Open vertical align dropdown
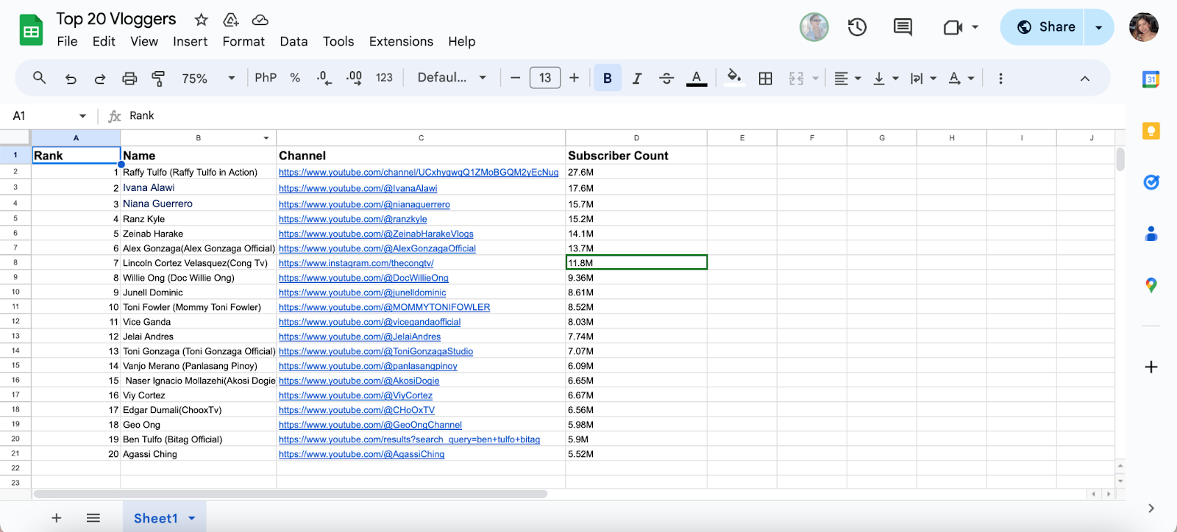 886,78
